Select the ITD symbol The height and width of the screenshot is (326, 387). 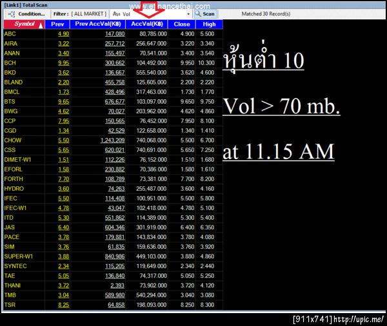pyautogui.click(x=8, y=218)
